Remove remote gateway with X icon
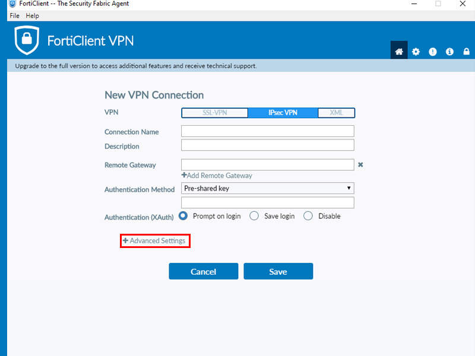Screen dimensions: 475x356 pos(360,165)
